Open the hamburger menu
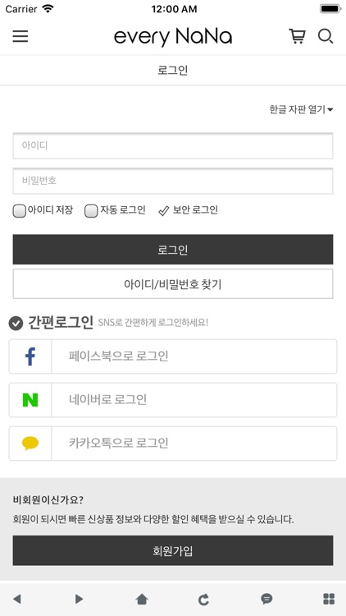Image resolution: width=346 pixels, height=616 pixels. (20, 36)
